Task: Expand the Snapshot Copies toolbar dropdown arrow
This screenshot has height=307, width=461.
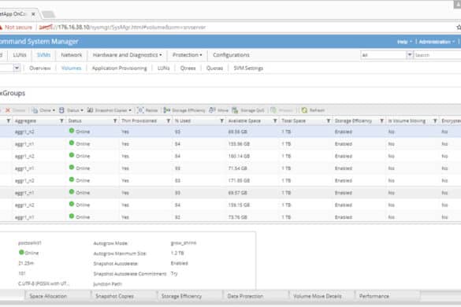Action: [x=130, y=110]
